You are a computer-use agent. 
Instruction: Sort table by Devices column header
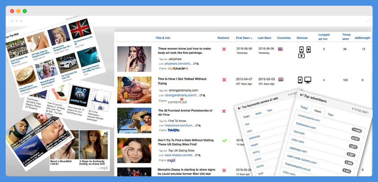click(302, 38)
